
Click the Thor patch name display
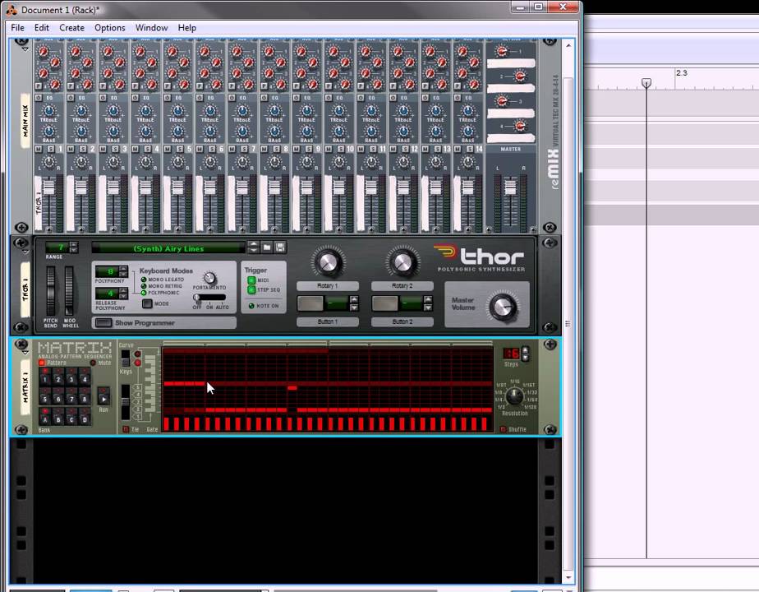168,247
